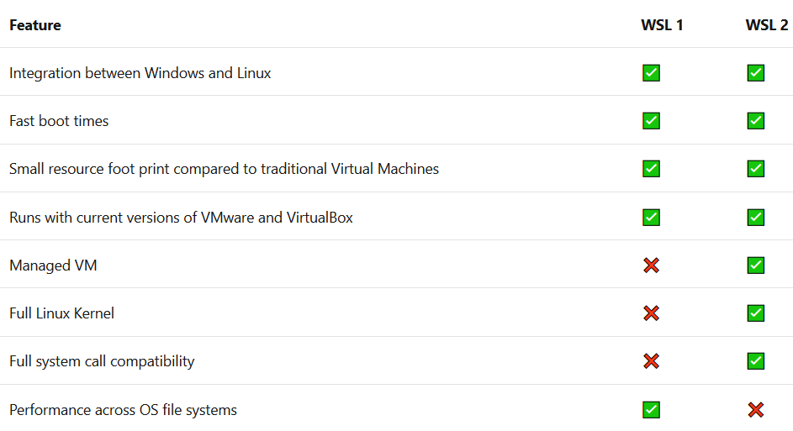Click the Full Linux Kernel feature text
The width and height of the screenshot is (793, 431).
[x=61, y=313]
